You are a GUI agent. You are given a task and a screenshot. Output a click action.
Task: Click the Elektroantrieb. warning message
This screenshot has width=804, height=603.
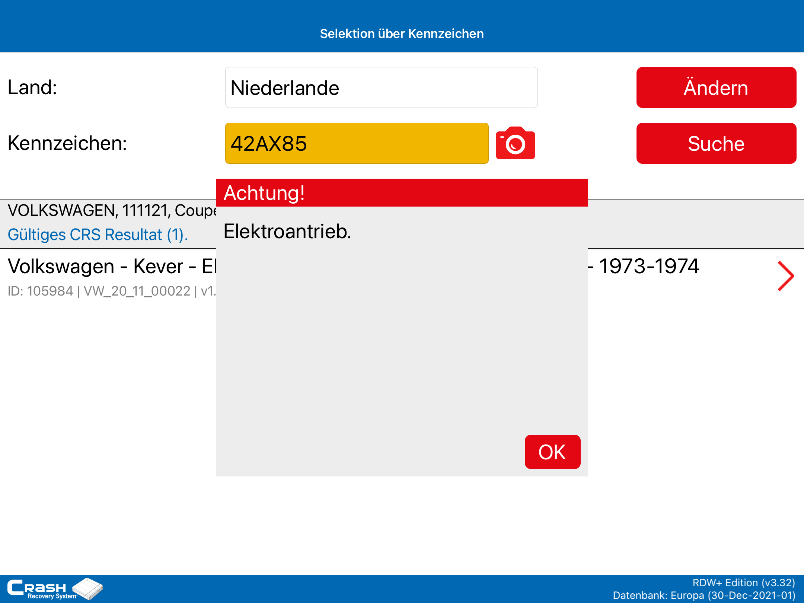pos(287,231)
